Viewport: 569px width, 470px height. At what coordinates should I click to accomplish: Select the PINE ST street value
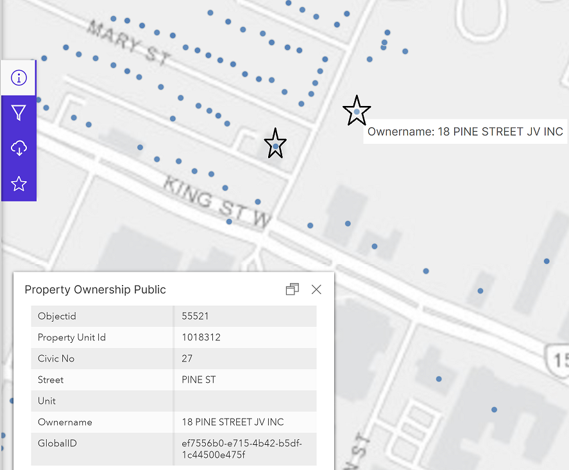point(199,379)
